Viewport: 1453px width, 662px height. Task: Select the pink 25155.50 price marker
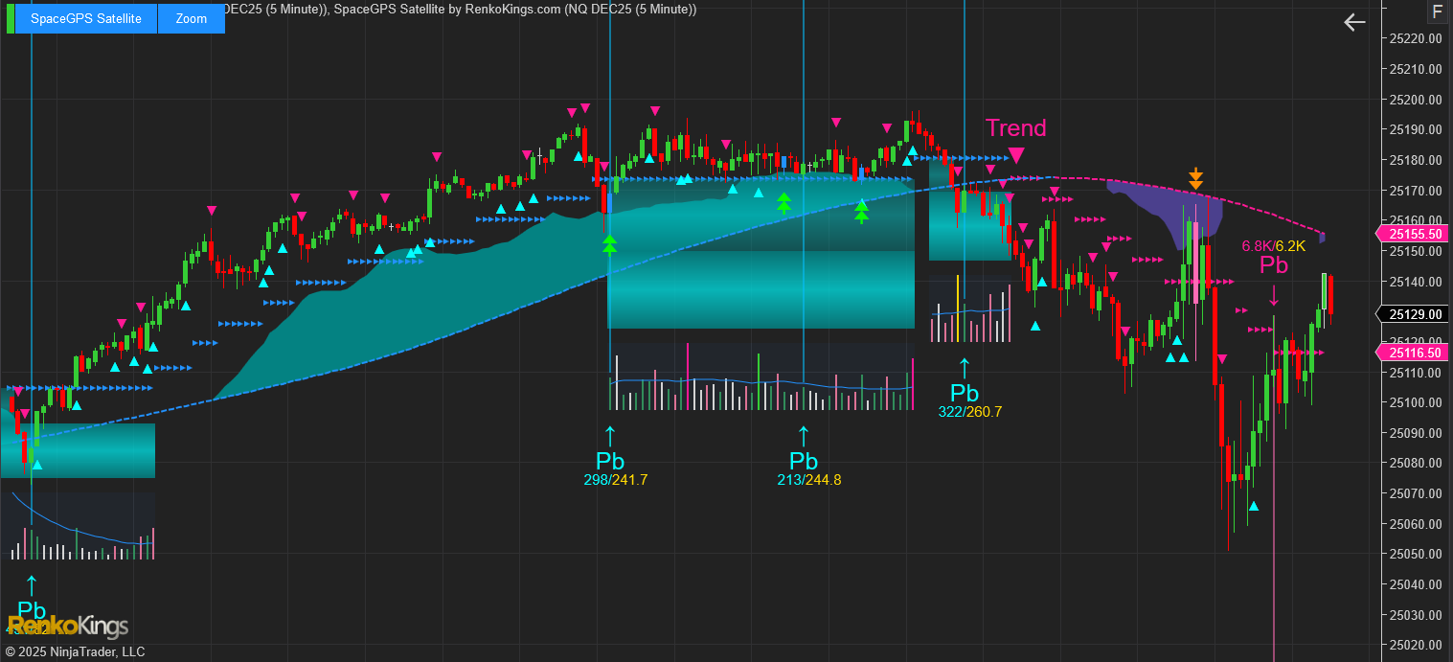pos(1413,234)
